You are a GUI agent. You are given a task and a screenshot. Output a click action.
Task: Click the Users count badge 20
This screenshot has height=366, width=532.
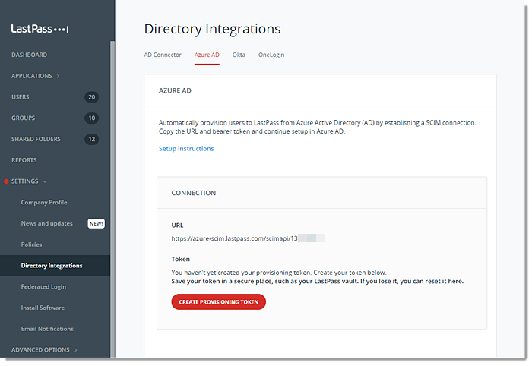92,97
